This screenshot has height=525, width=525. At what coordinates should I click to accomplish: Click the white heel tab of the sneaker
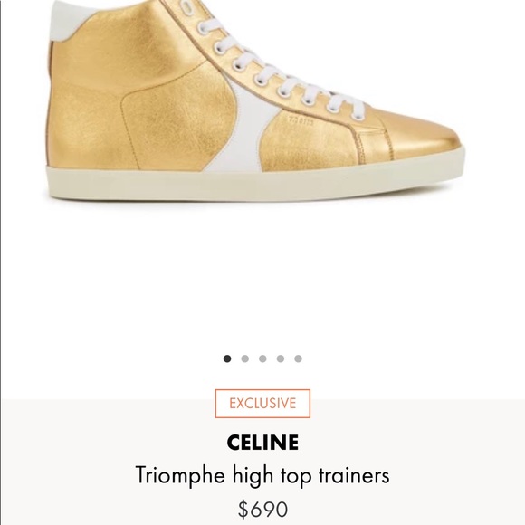[67, 20]
